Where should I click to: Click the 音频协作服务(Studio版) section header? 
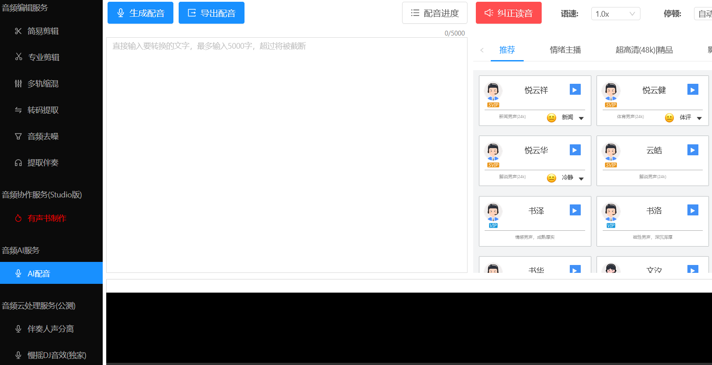point(42,195)
